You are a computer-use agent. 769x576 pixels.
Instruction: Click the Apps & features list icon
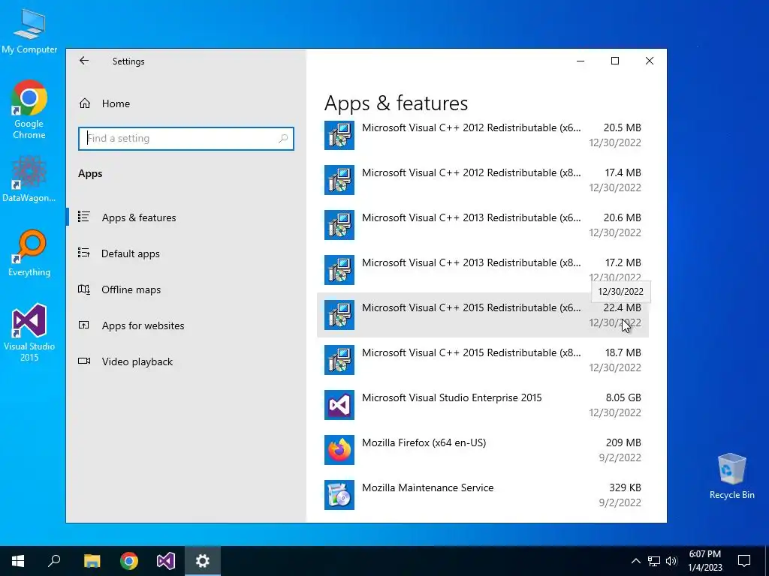pos(84,217)
